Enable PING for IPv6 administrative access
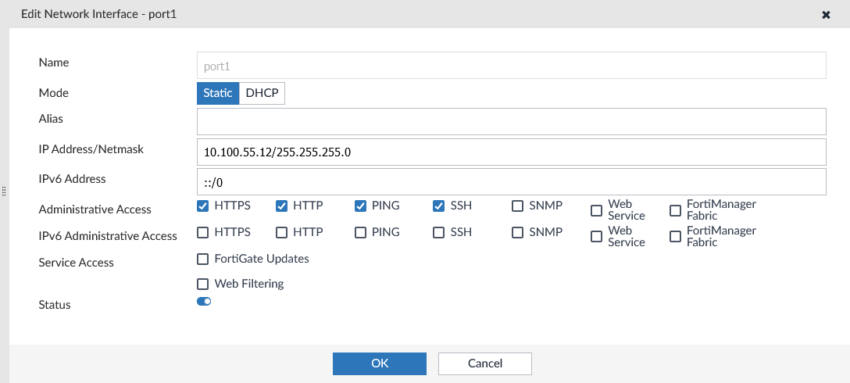The image size is (850, 383). coord(361,233)
